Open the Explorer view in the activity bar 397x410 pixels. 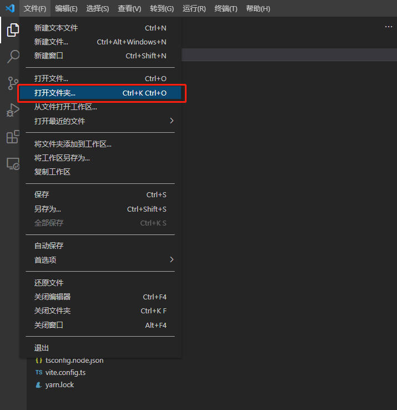coord(13,30)
